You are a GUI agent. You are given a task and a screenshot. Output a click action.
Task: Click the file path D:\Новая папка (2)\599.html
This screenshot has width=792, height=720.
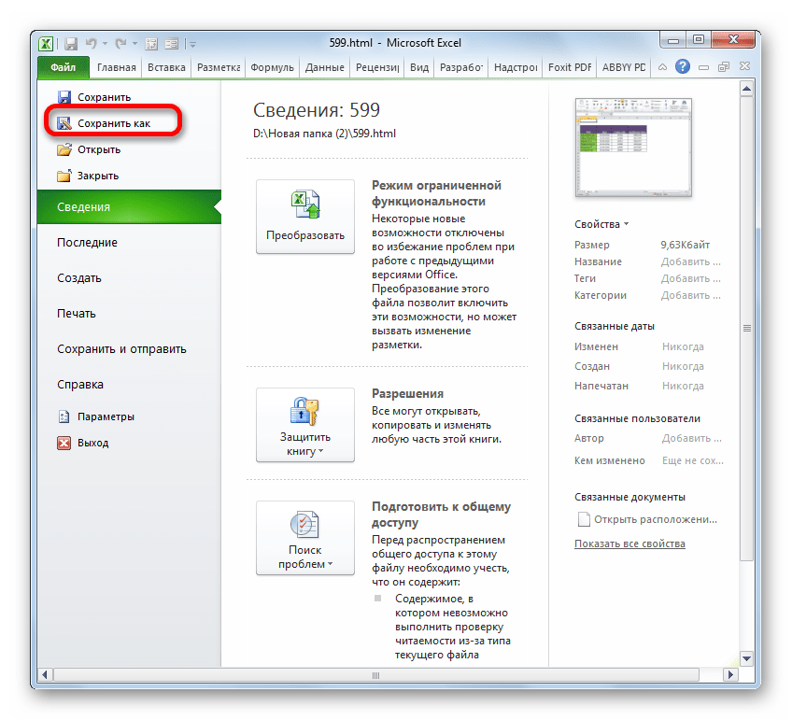coord(324,134)
